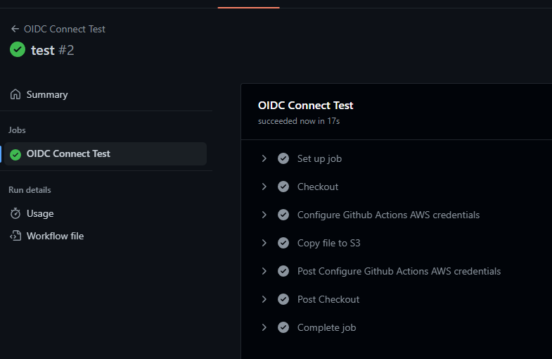Image resolution: width=552 pixels, height=359 pixels.
Task: Click the Run details section heading
Action: click(x=30, y=190)
